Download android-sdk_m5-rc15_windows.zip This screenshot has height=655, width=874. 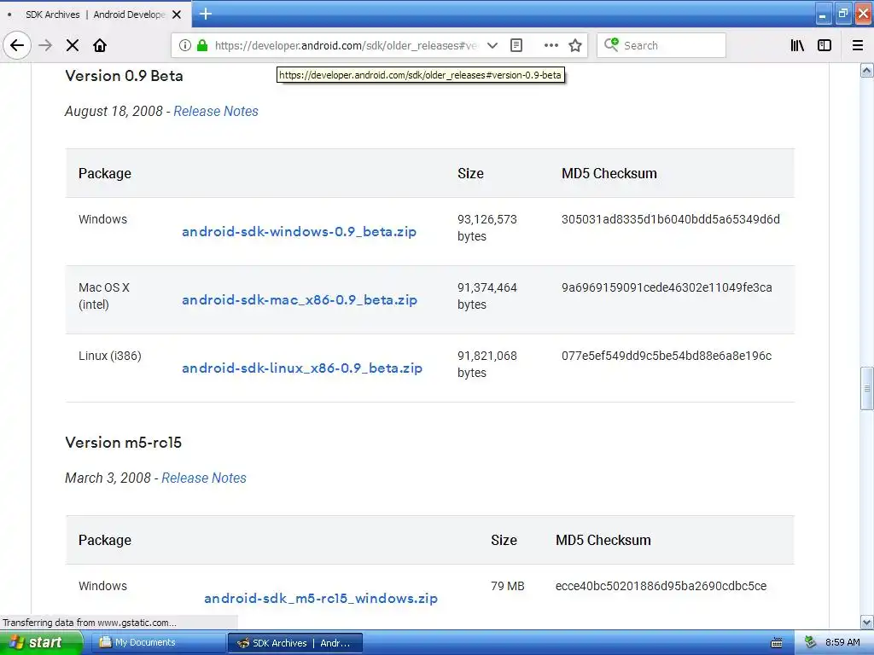(x=321, y=598)
